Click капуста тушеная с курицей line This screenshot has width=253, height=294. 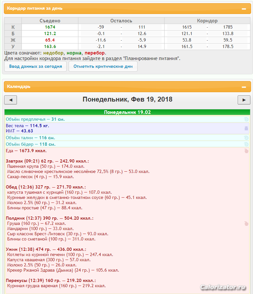pyautogui.click(x=60, y=192)
